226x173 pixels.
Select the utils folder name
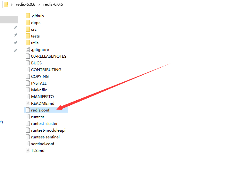35,43
